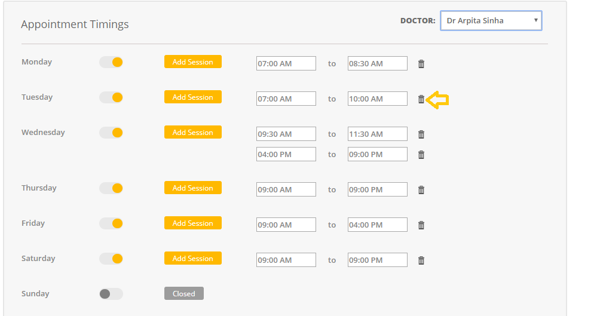Viewport: 594px width, 316px height.
Task: Delete Monday's 07:00 AM session
Action: pos(421,64)
